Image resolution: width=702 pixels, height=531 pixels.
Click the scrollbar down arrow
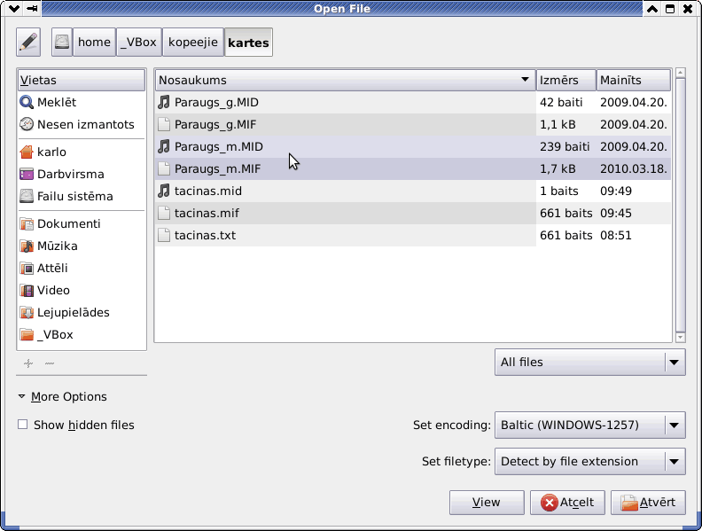[681, 337]
